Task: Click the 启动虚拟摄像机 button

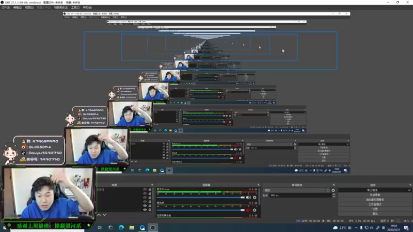Action: (x=375, y=200)
